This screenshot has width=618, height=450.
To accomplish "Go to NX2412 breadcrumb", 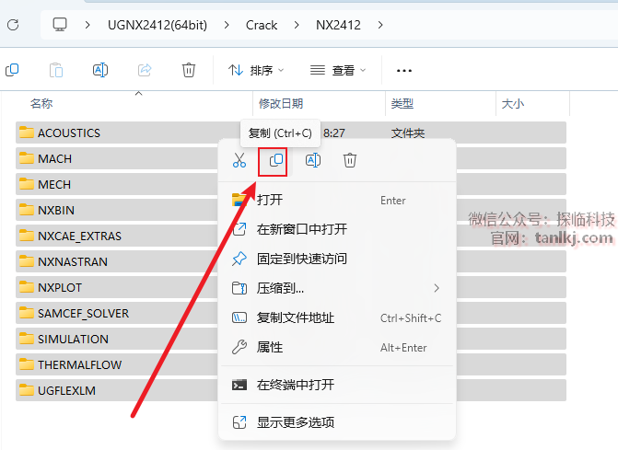I will pyautogui.click(x=338, y=25).
